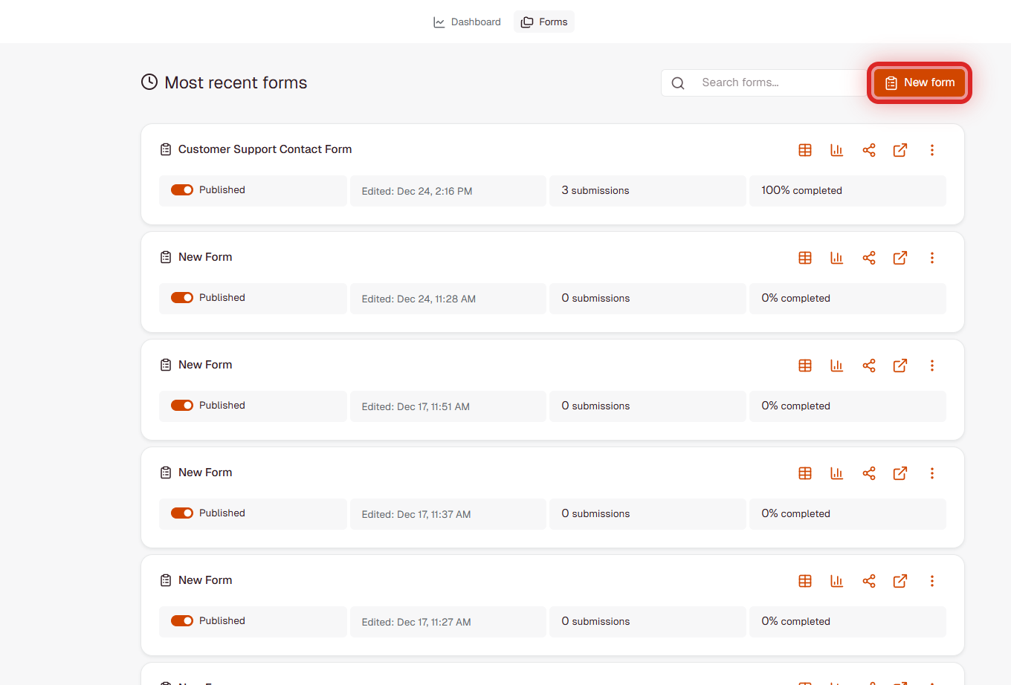Share the New Form edited Dec 17, 11:51 AM
The image size is (1011, 685).
click(x=869, y=366)
